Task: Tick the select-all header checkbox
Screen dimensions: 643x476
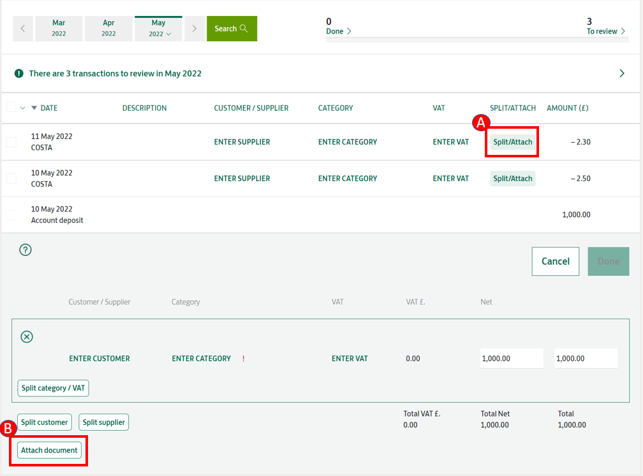Action: pos(11,108)
